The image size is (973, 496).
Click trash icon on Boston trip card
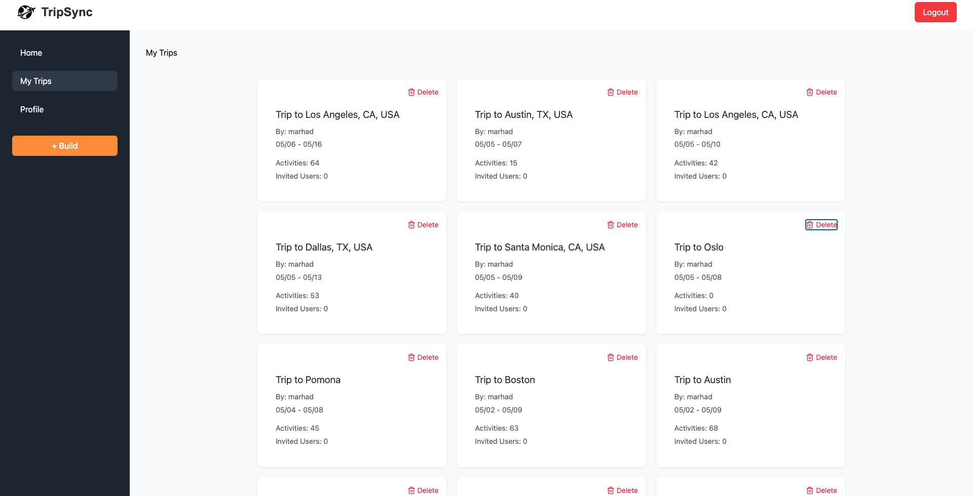click(611, 357)
